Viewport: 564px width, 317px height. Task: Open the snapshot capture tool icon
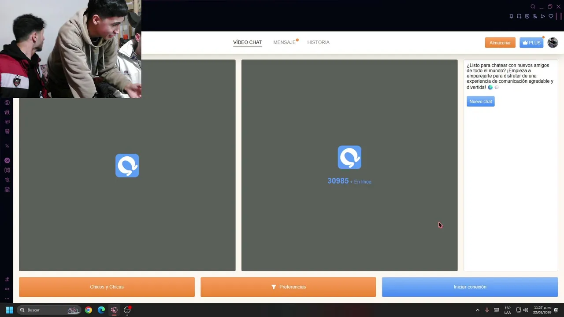(x=519, y=16)
